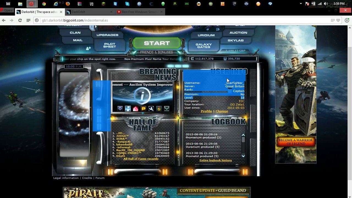Click the bookmark heart icon in the address bar
The image size is (352, 198).
(338, 20)
